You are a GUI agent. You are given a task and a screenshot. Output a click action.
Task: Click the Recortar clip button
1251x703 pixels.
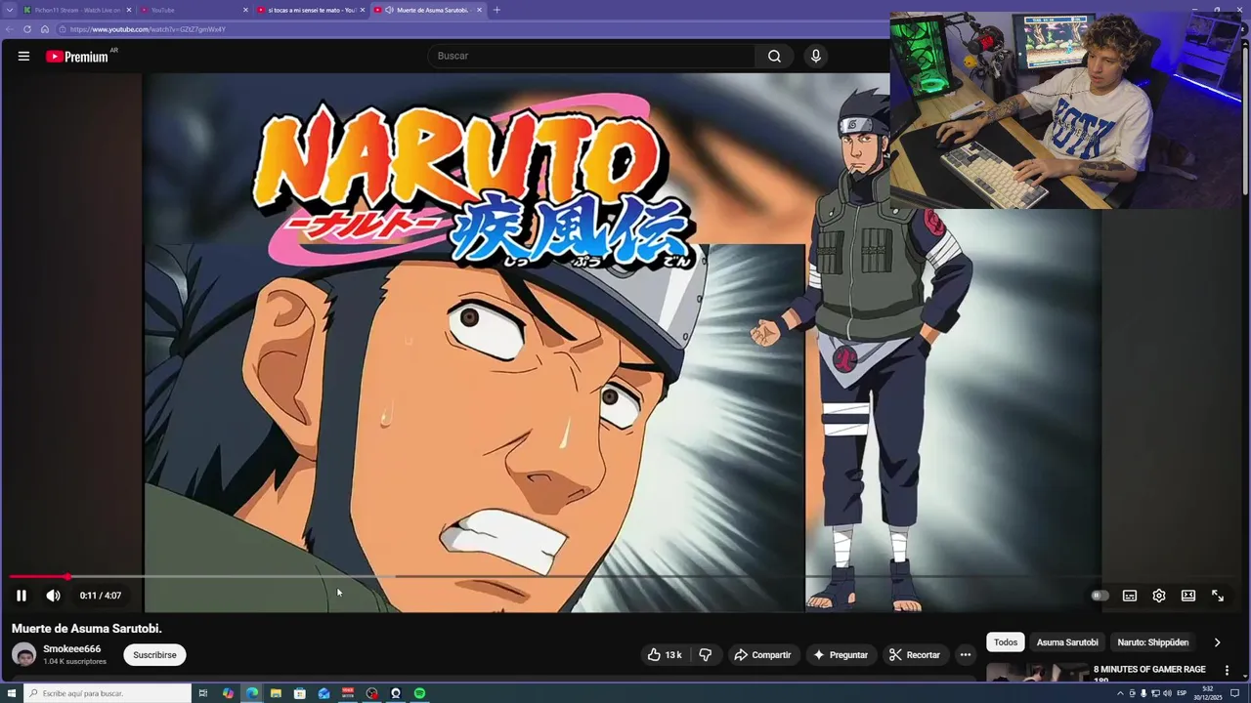coord(915,655)
